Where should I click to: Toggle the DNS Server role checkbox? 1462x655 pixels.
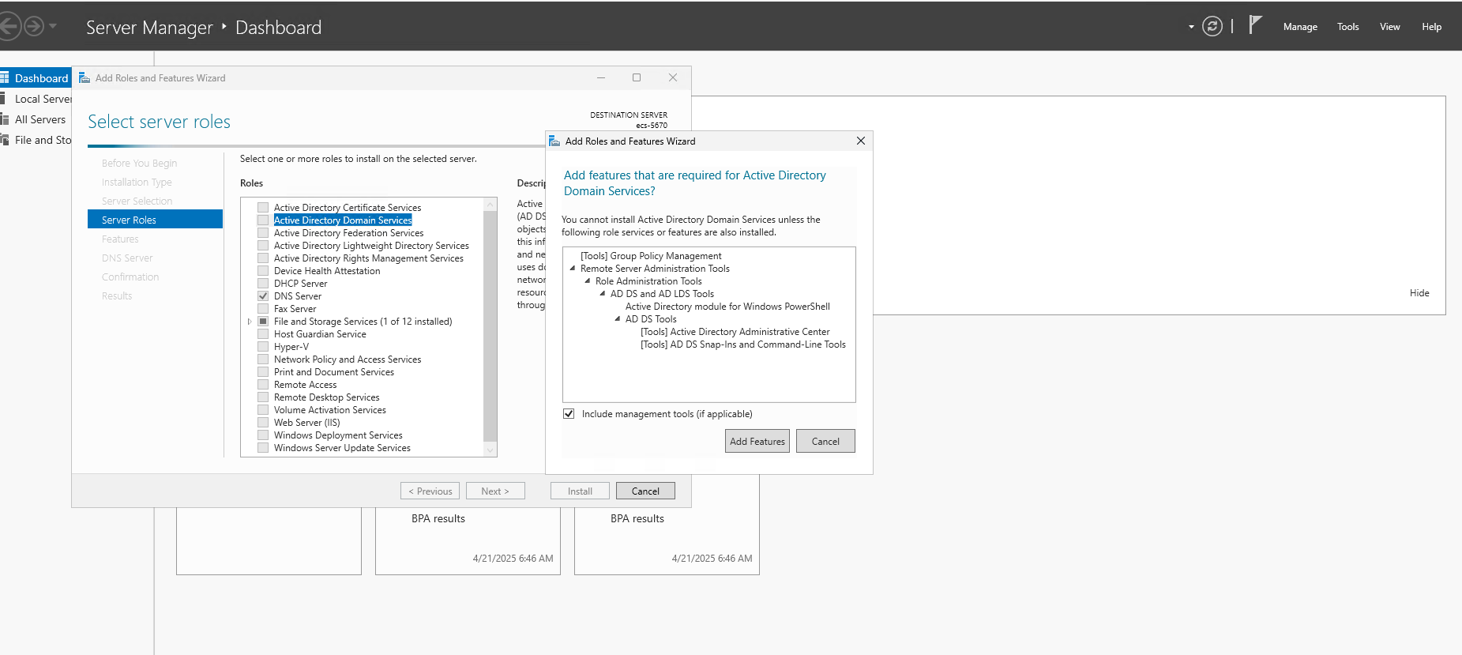[x=263, y=296]
